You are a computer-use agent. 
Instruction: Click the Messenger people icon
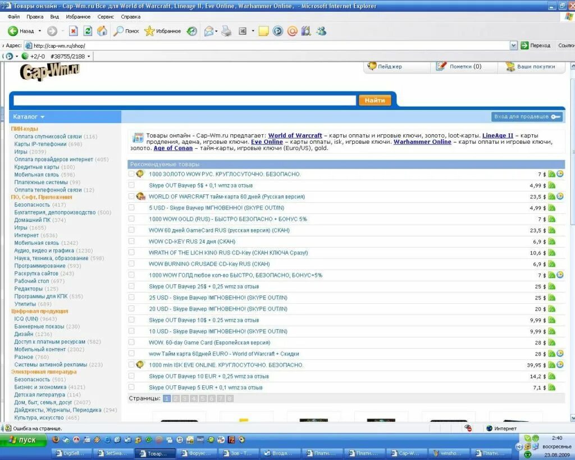coord(321,31)
